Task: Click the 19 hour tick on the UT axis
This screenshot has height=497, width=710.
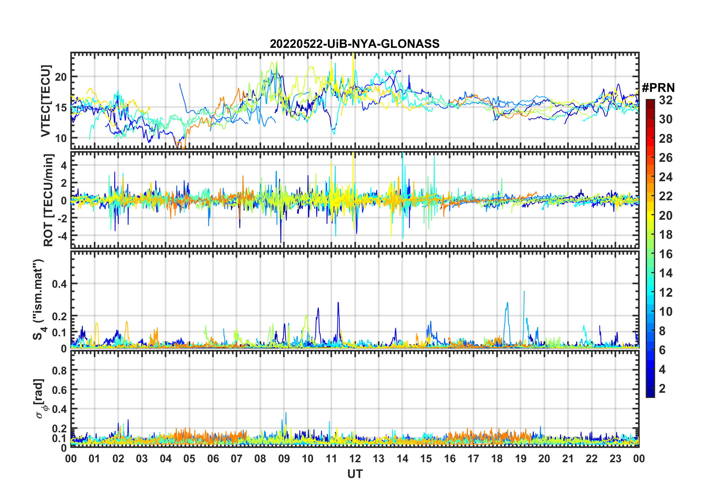Action: 521,459
